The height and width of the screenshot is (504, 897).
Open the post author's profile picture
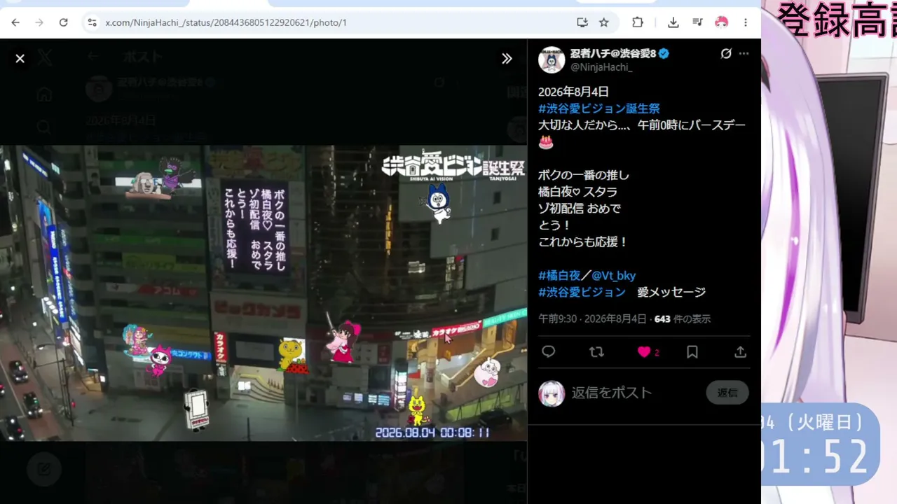click(x=552, y=60)
